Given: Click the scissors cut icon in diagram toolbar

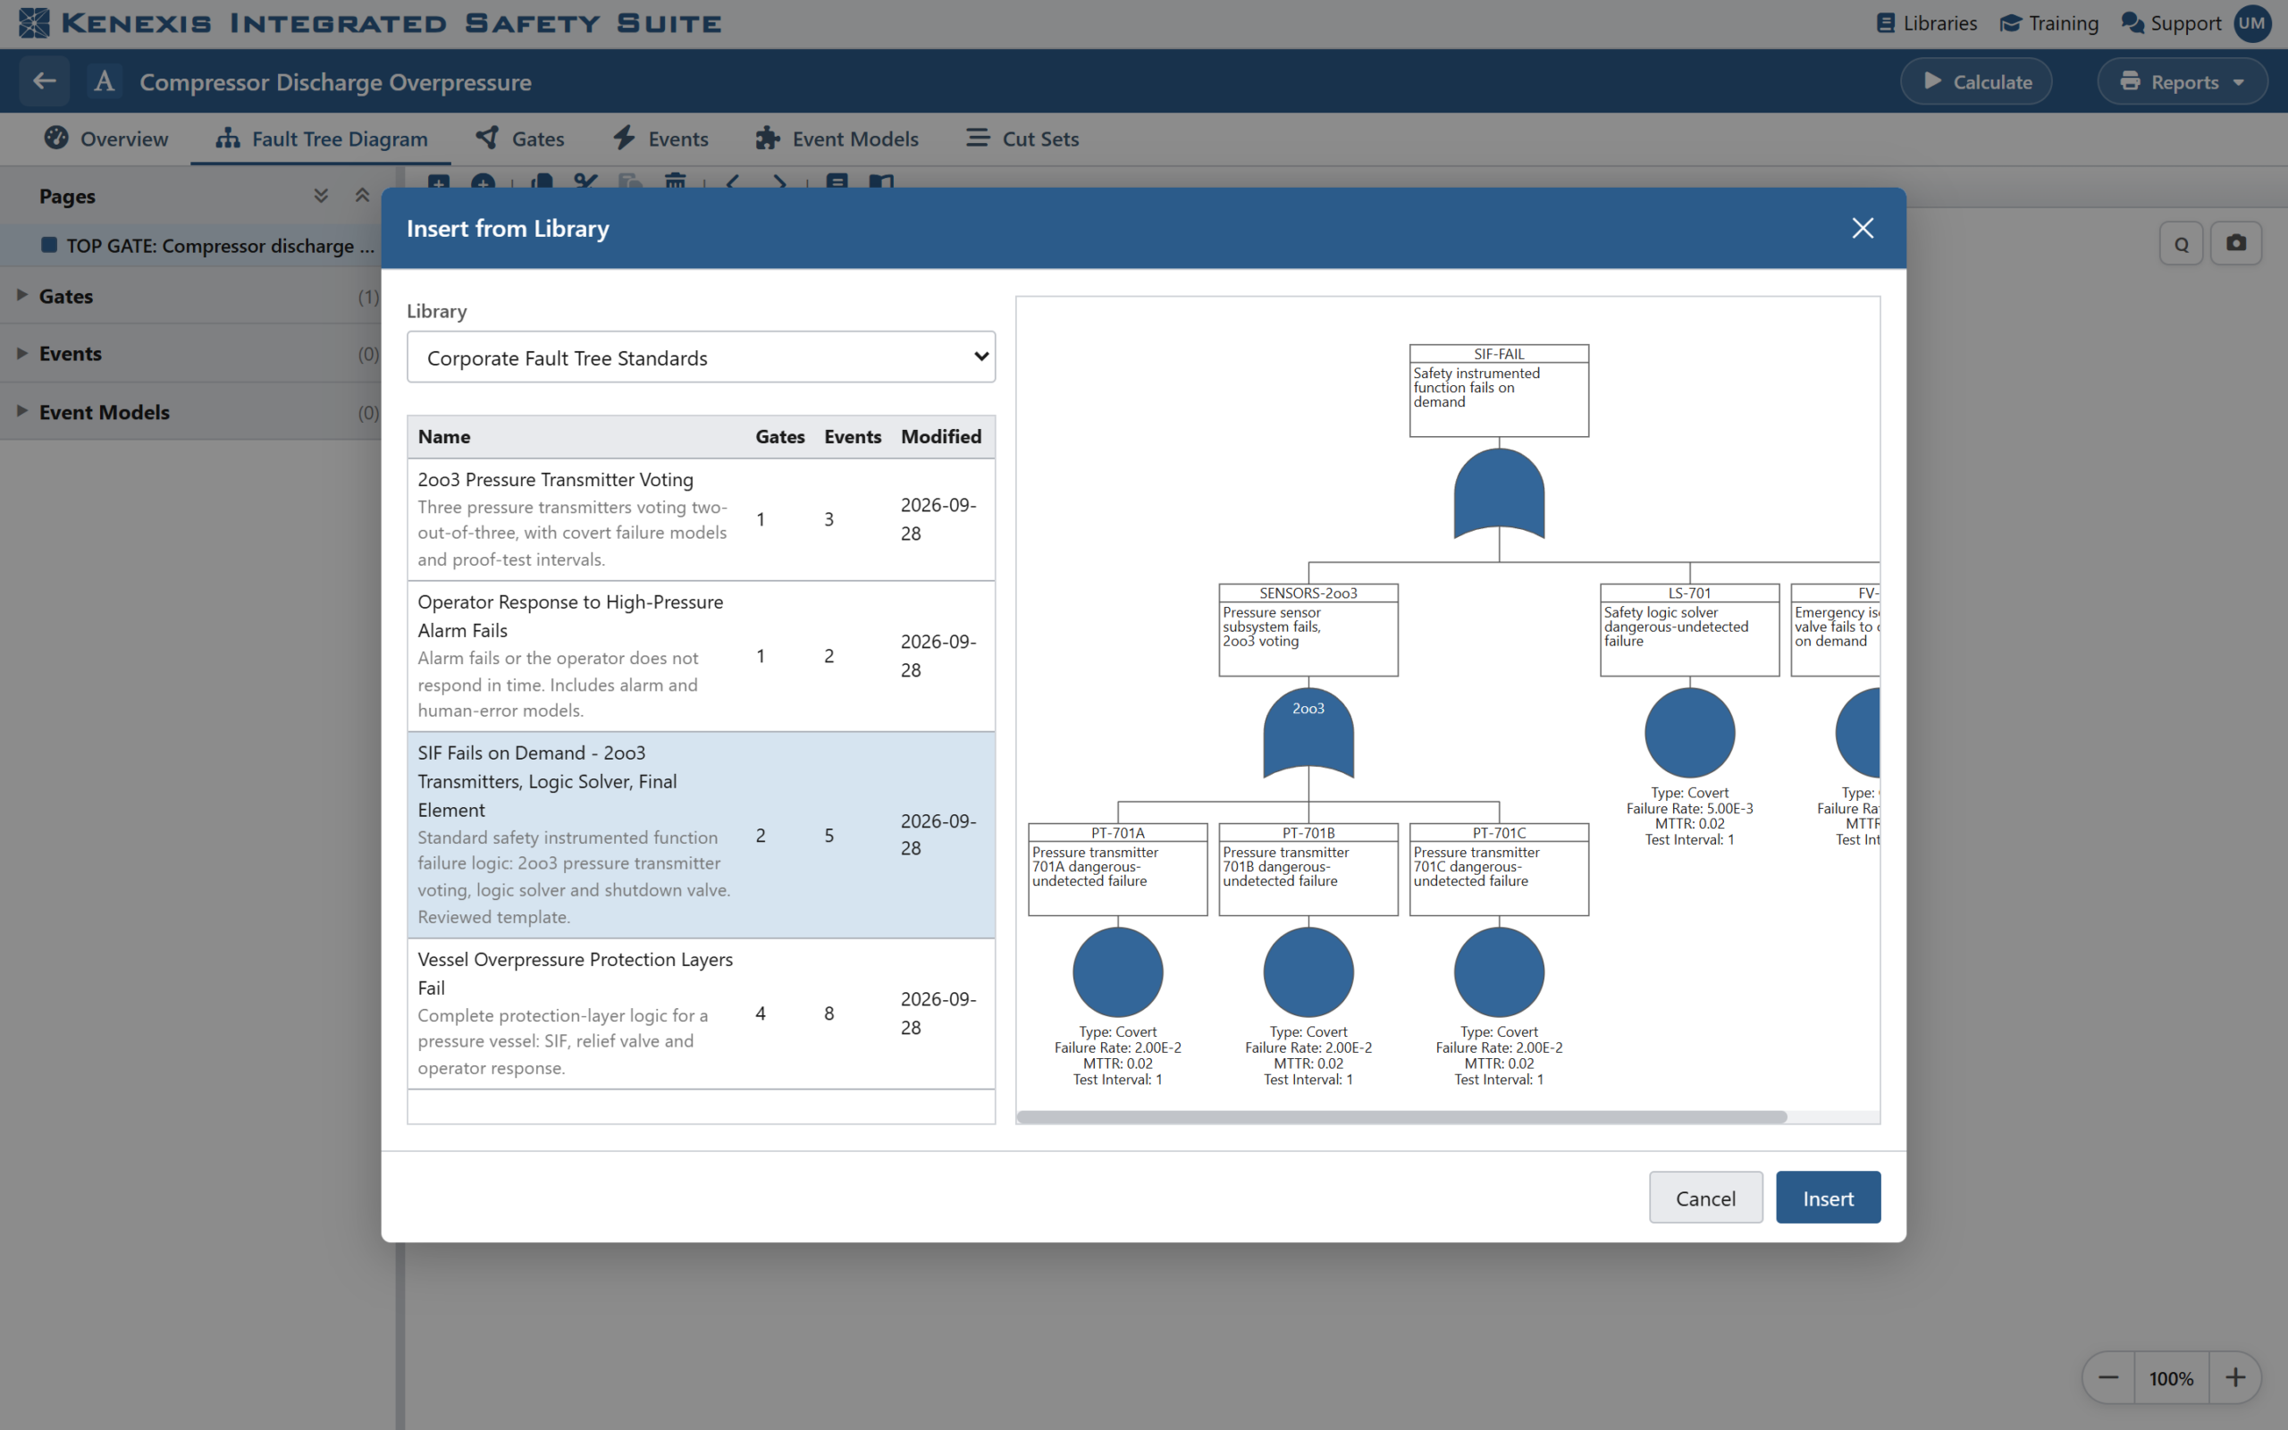Looking at the screenshot, I should (585, 181).
